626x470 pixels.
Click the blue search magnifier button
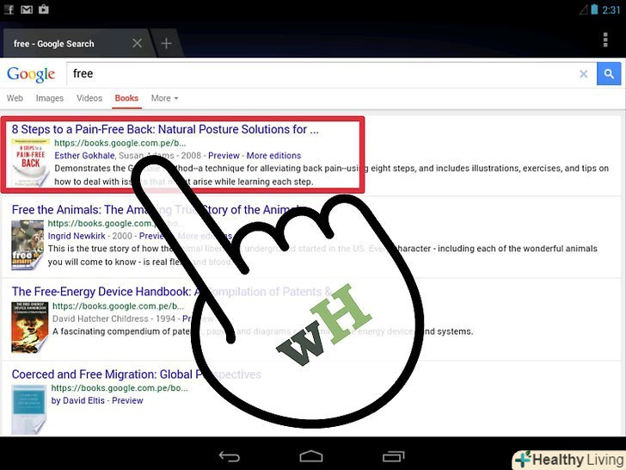point(609,73)
